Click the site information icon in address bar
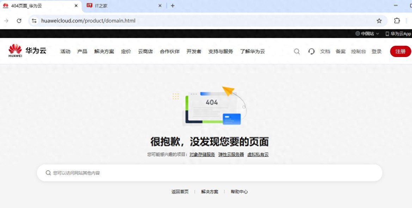Image resolution: width=412 pixels, height=208 pixels. pos(34,21)
